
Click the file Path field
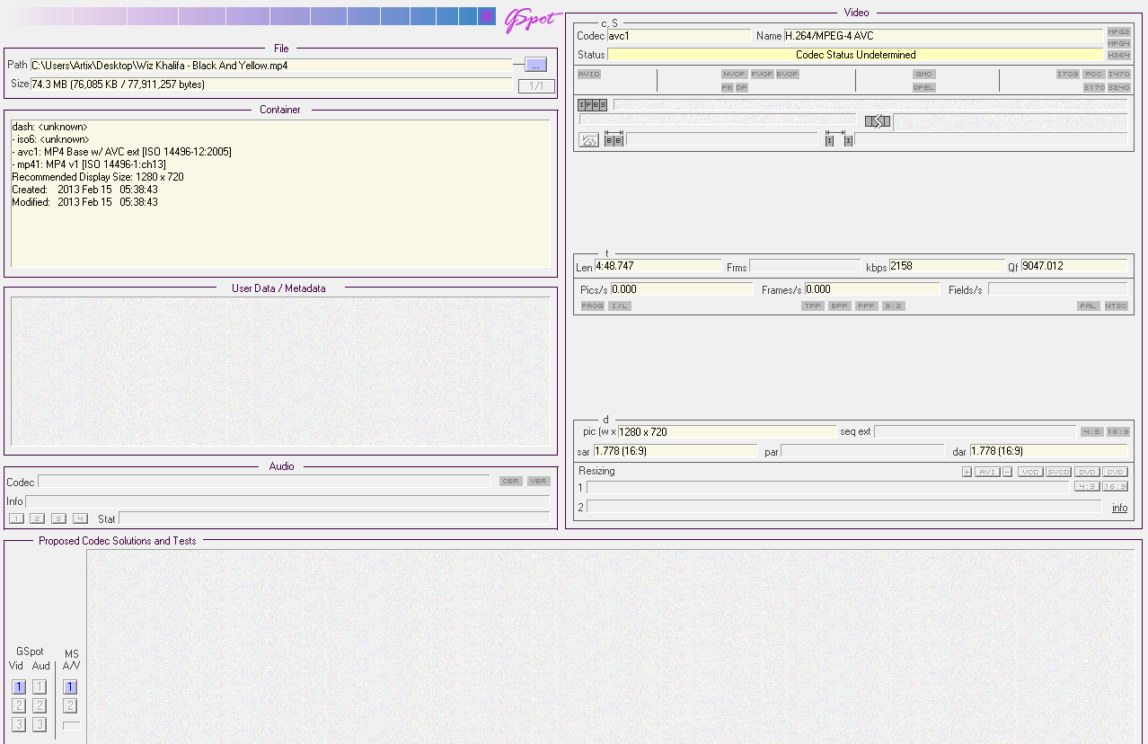(x=271, y=65)
